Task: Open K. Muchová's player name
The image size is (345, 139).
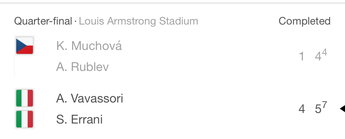Action: (x=89, y=46)
